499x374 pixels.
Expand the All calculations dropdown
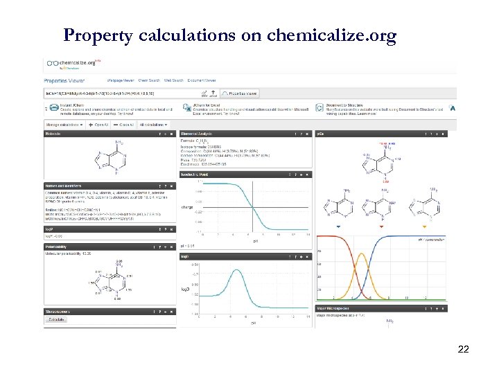[153, 125]
